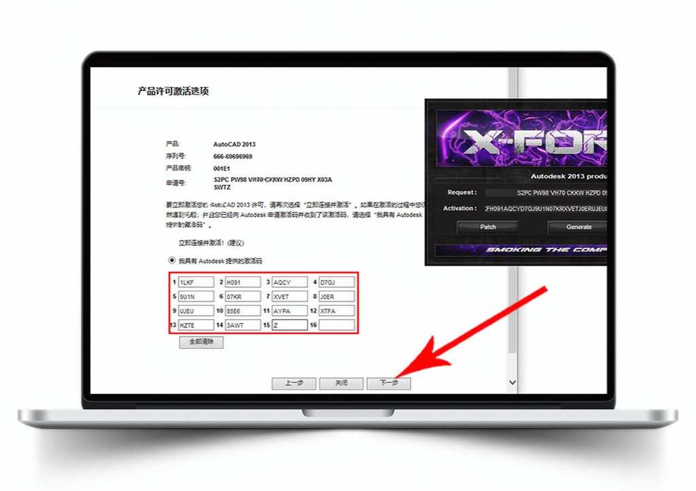This screenshot has height=491, width=696.
Task: Click the 关闭 close button
Action: (341, 383)
